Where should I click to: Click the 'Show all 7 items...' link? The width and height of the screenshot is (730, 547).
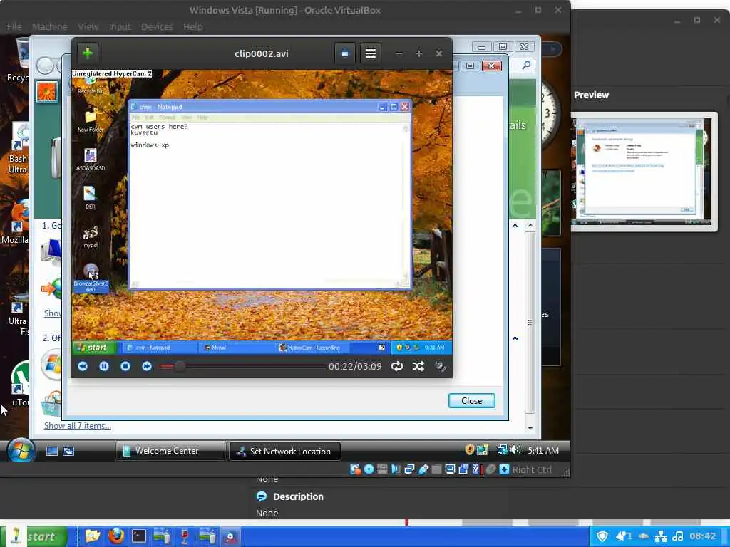pos(77,426)
